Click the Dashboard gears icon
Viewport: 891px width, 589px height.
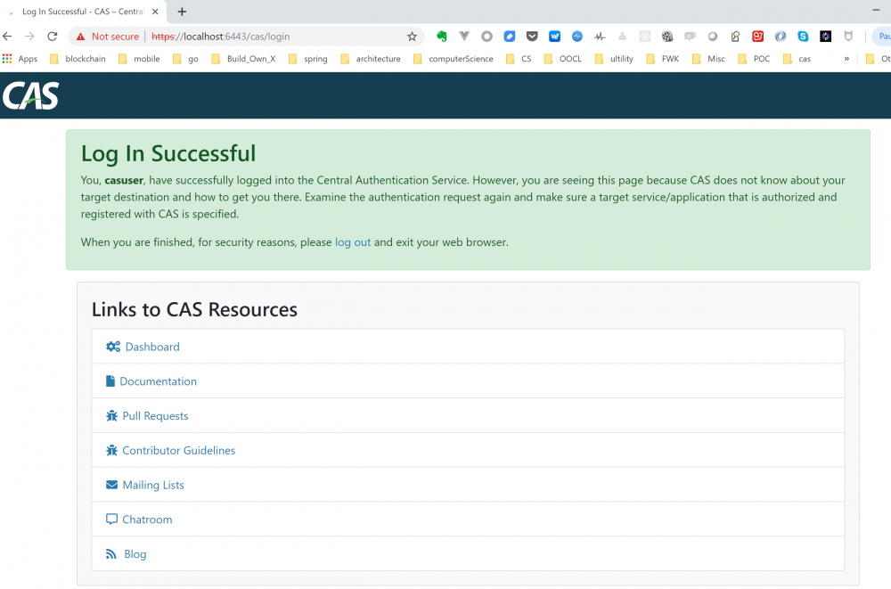[x=113, y=347]
